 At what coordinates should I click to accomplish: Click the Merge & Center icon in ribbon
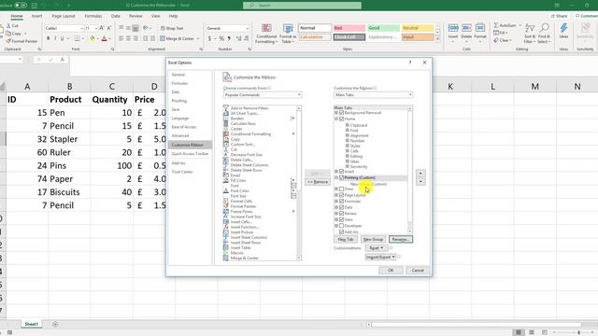coord(163,38)
